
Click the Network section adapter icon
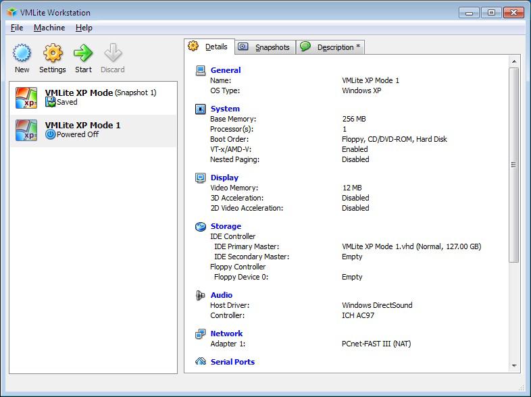tap(201, 334)
